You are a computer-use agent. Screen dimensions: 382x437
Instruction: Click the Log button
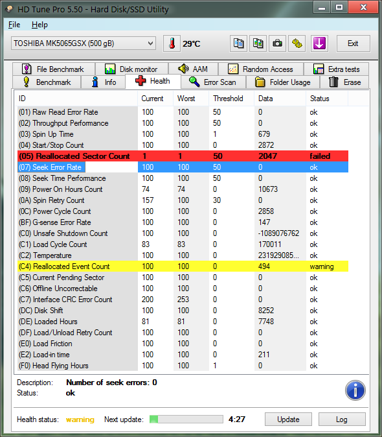[x=342, y=419]
